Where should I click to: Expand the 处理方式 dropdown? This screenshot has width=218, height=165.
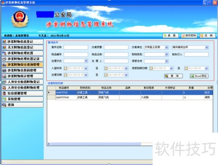pyautogui.click(x=86, y=61)
